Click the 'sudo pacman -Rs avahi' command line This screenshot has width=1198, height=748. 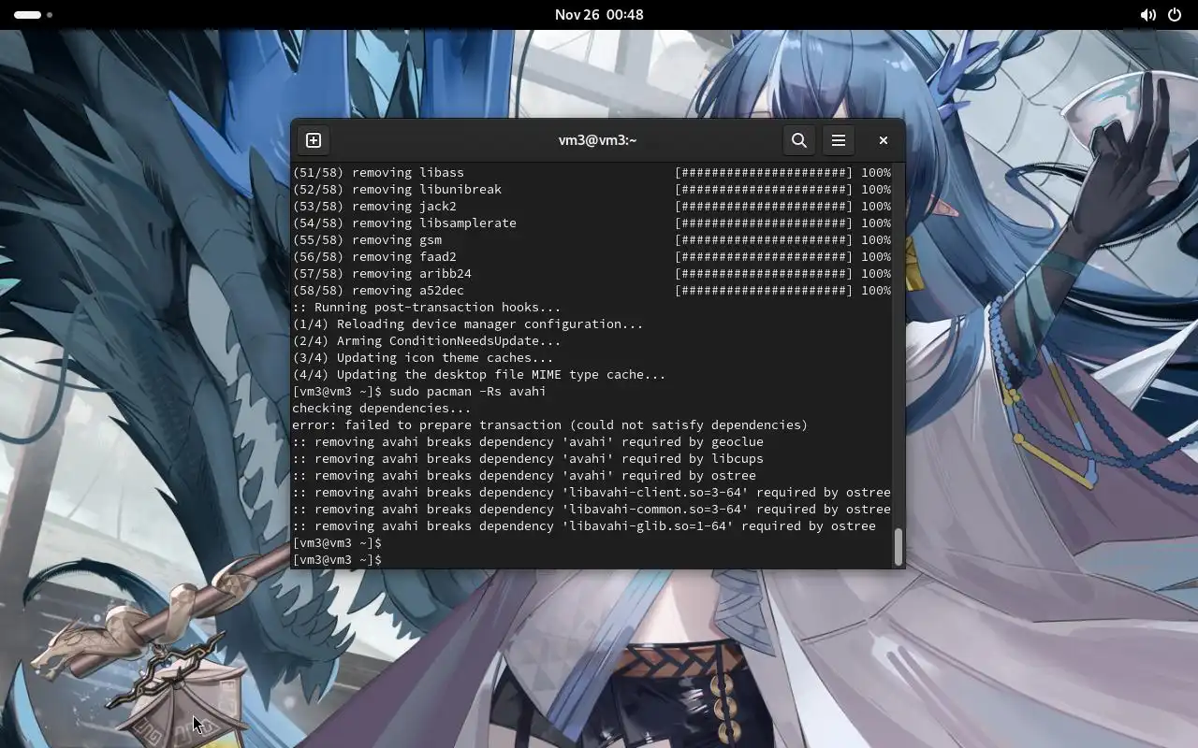(x=419, y=391)
